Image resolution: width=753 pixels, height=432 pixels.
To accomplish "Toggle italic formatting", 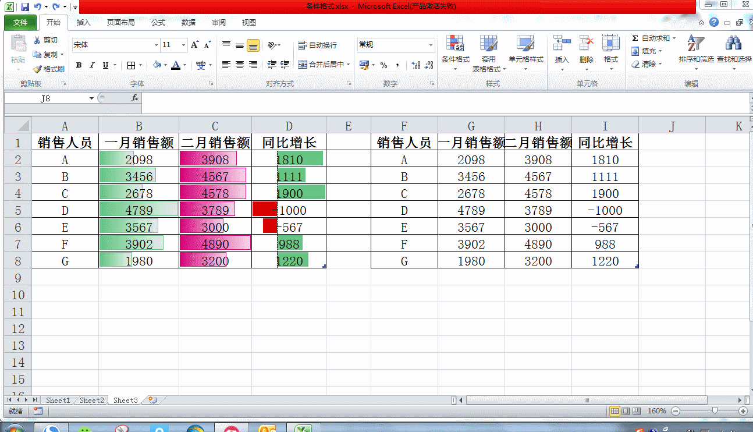I will point(92,65).
